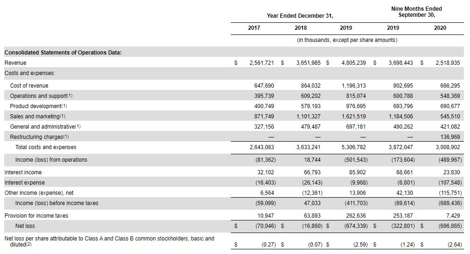
Task: Select the 'Product development' row label
Action: (38, 106)
